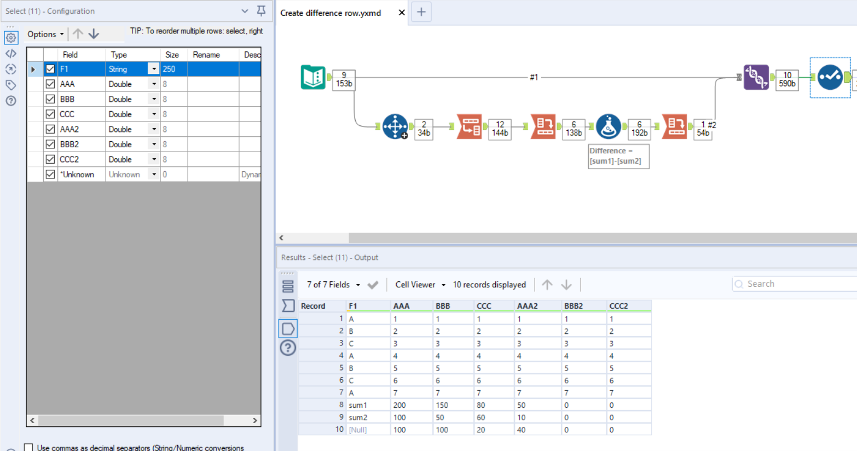Select the blue Select tool on canvas
The height and width of the screenshot is (451, 857).
(830, 77)
